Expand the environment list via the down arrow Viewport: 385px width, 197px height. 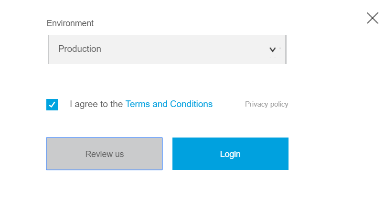pyautogui.click(x=273, y=49)
